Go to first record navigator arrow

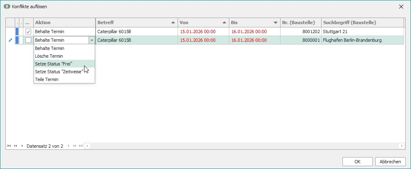click(9, 146)
